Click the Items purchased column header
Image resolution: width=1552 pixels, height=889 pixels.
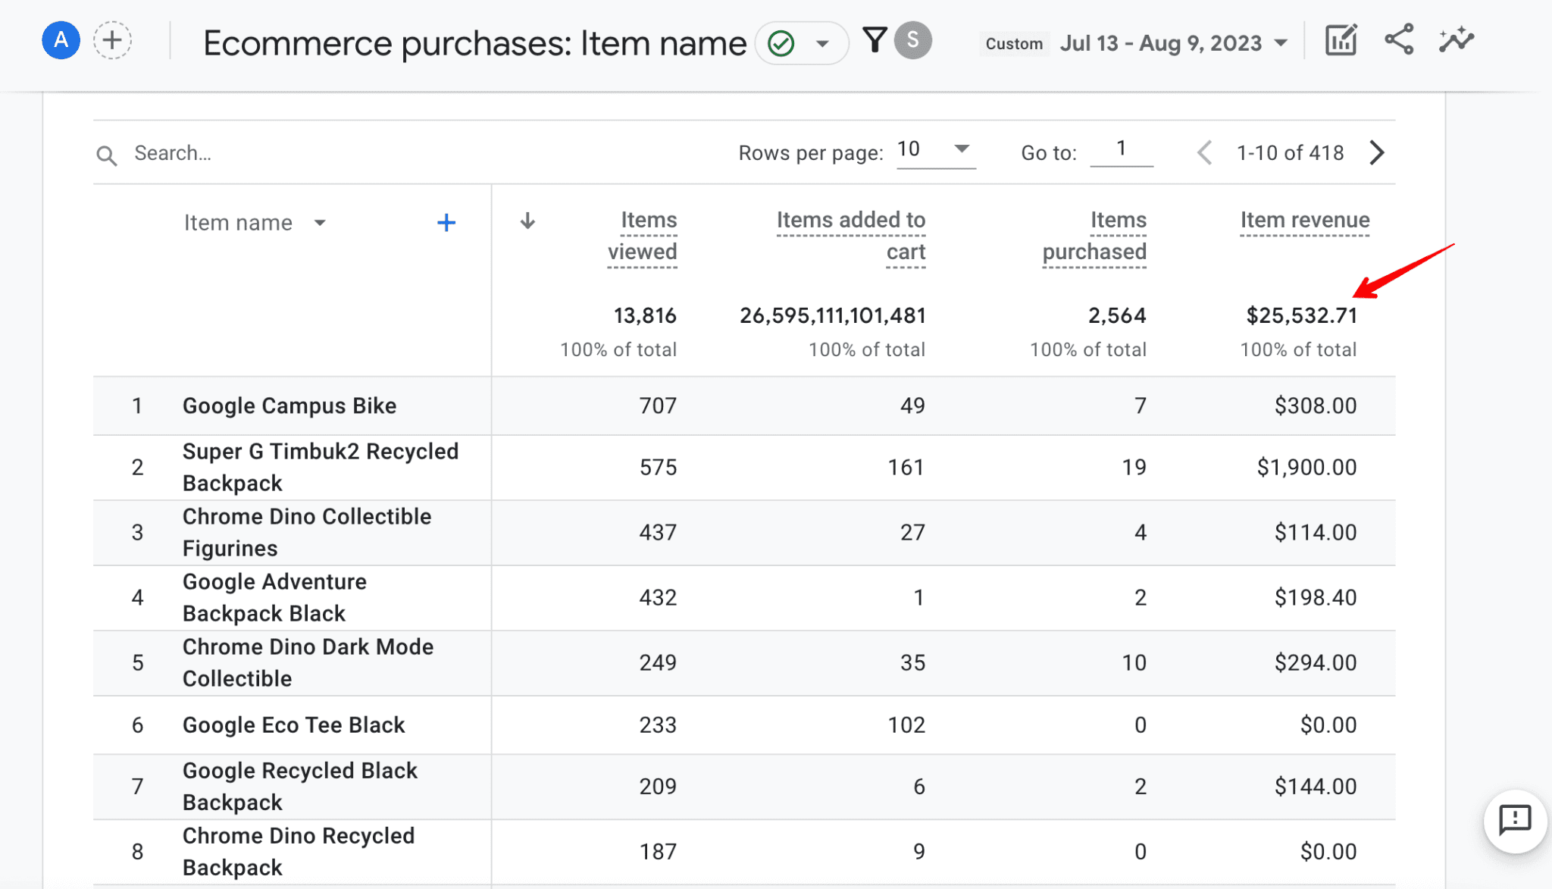[x=1094, y=235]
